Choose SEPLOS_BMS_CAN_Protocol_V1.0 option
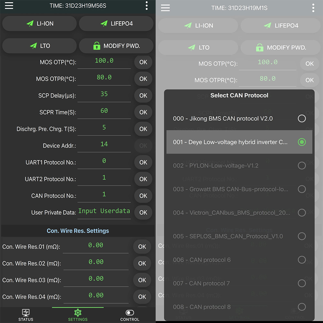 click(x=301, y=236)
